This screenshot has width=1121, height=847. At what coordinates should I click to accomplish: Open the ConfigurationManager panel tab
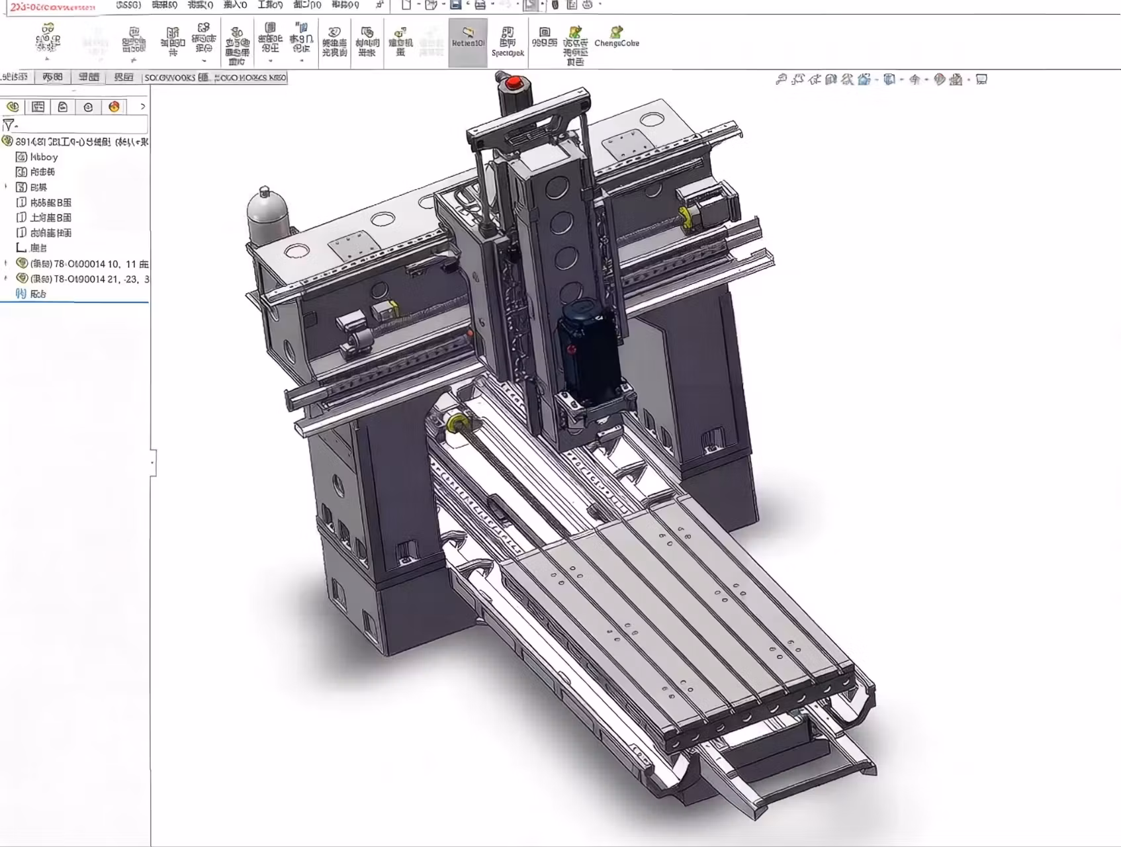click(x=63, y=107)
